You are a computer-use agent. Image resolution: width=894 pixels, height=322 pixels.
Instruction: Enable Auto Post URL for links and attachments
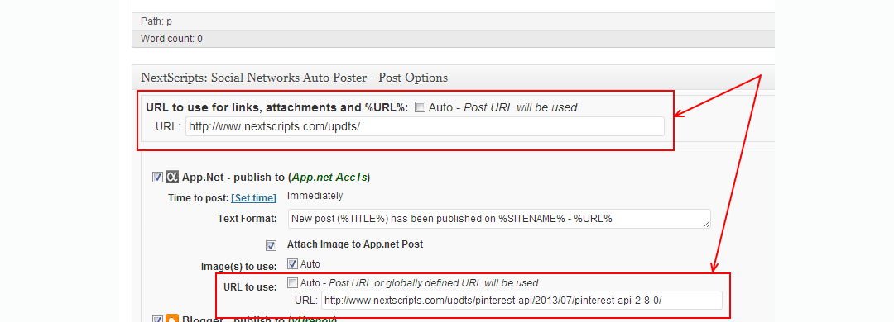421,107
